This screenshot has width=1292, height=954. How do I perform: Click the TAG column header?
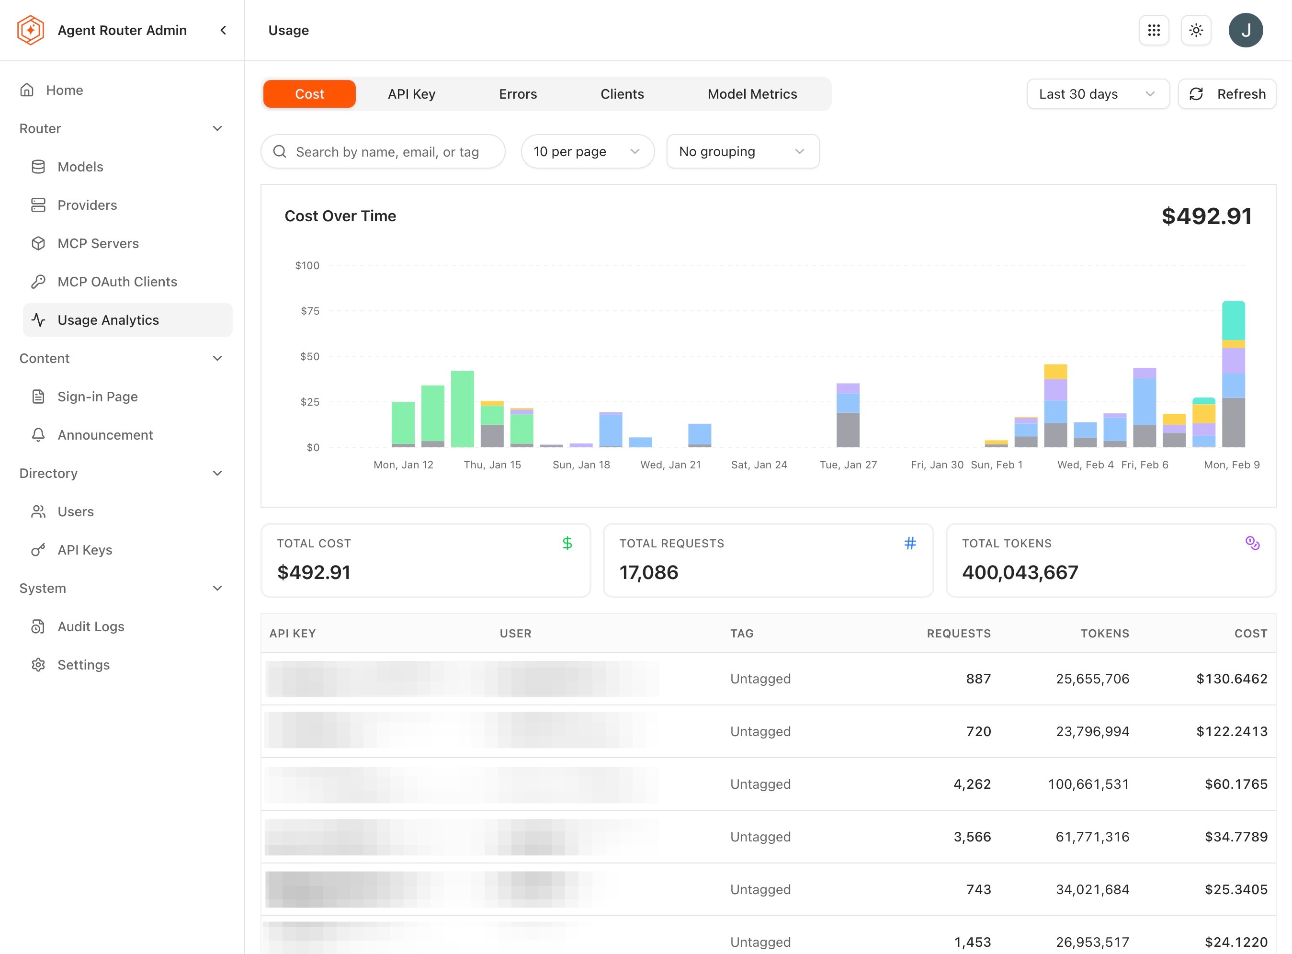[742, 634]
